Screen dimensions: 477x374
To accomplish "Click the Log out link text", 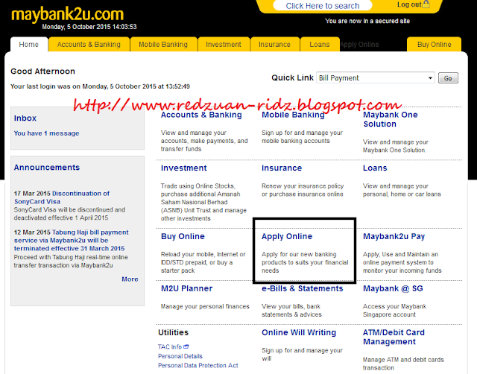I will pos(409,4).
